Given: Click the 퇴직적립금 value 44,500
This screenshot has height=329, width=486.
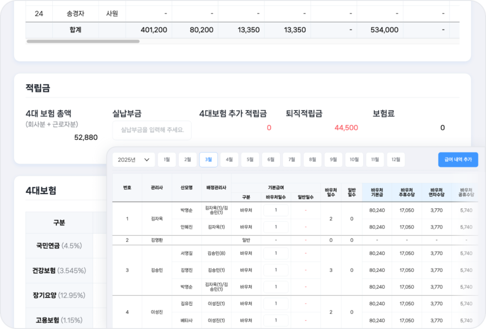Looking at the screenshot, I should click(x=346, y=128).
